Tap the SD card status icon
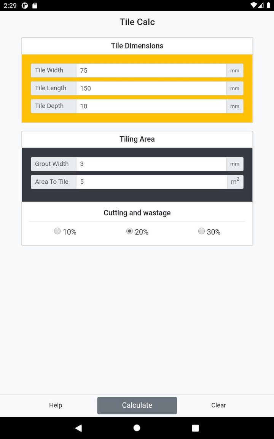274x439 pixels. click(x=35, y=6)
